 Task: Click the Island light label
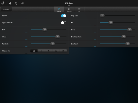click(4, 37)
